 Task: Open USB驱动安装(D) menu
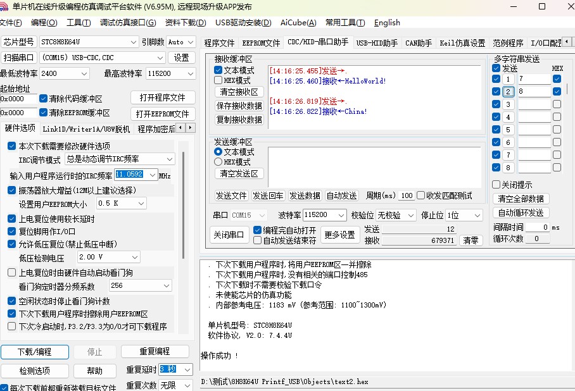(243, 23)
